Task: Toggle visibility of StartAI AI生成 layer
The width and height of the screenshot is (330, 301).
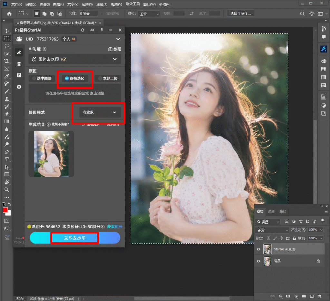Action: click(258, 249)
